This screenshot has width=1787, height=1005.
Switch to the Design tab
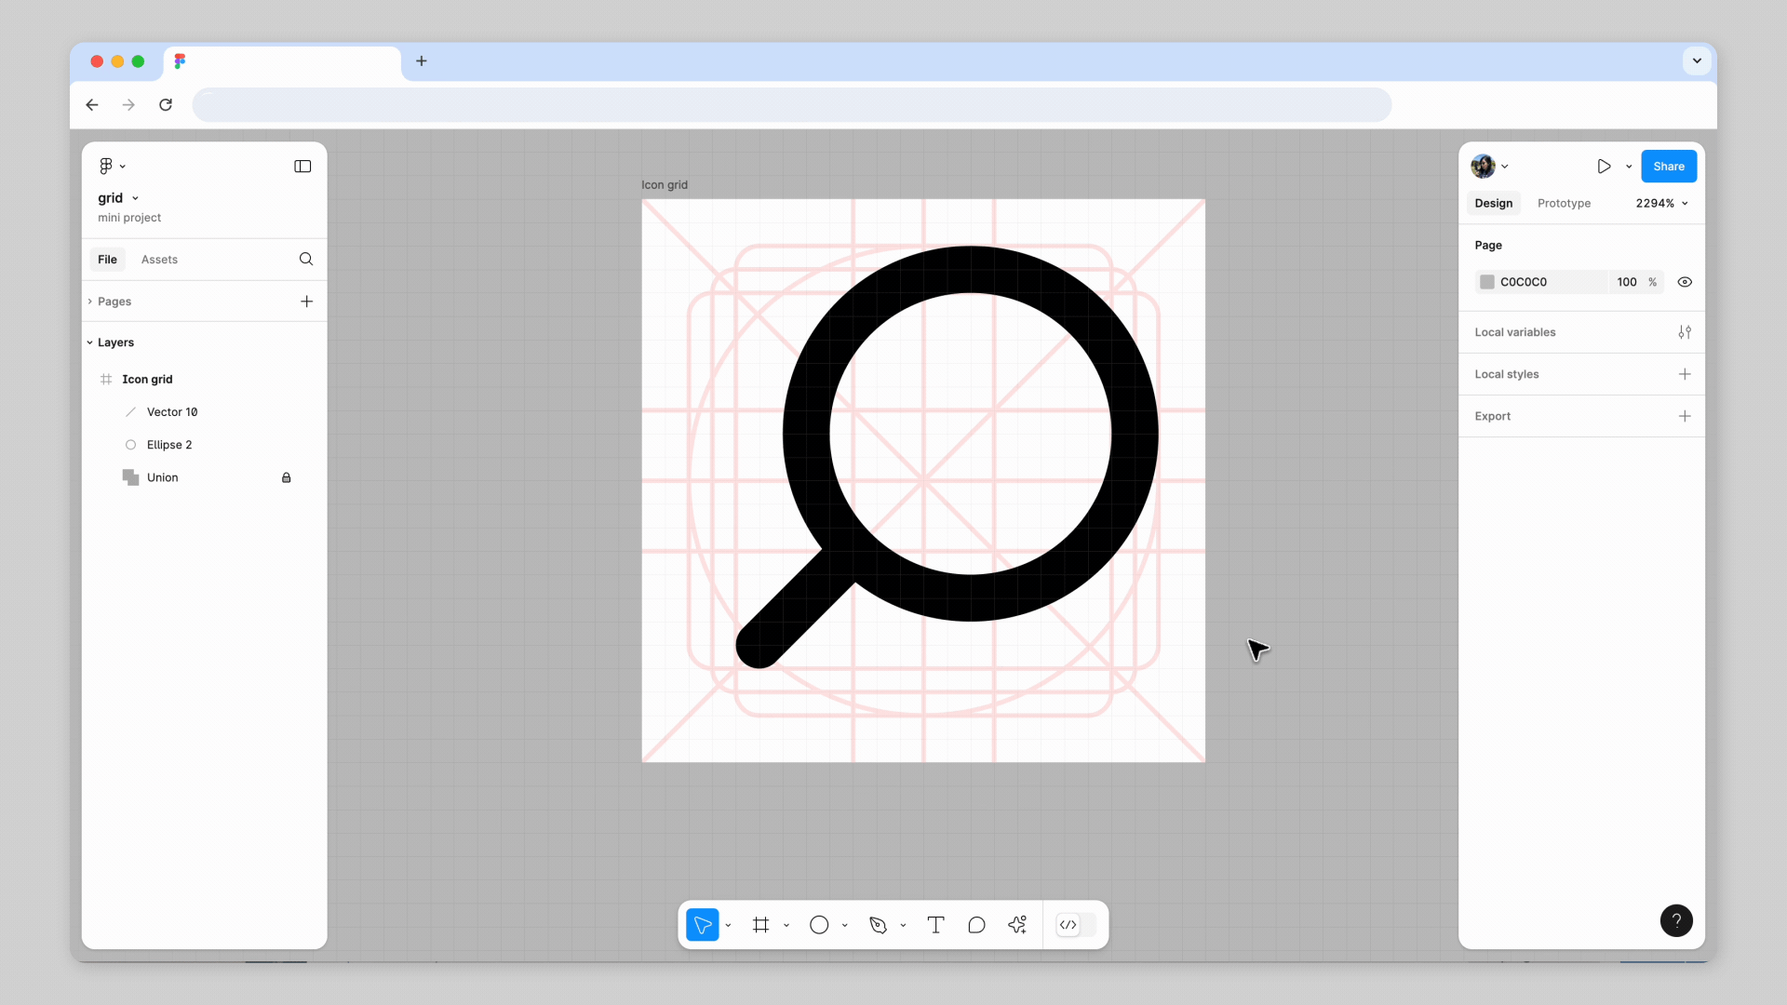(1493, 203)
